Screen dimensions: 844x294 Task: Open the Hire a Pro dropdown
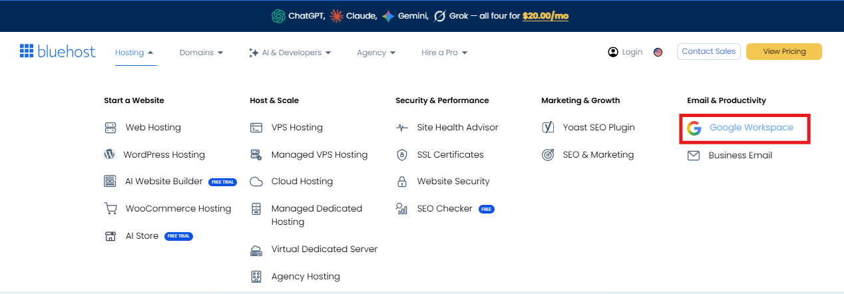[x=445, y=53]
